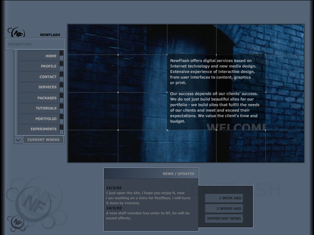314x235 pixels.
Task: Click the paragraph starting "NewFlash offers digital services"
Action: (x=213, y=71)
